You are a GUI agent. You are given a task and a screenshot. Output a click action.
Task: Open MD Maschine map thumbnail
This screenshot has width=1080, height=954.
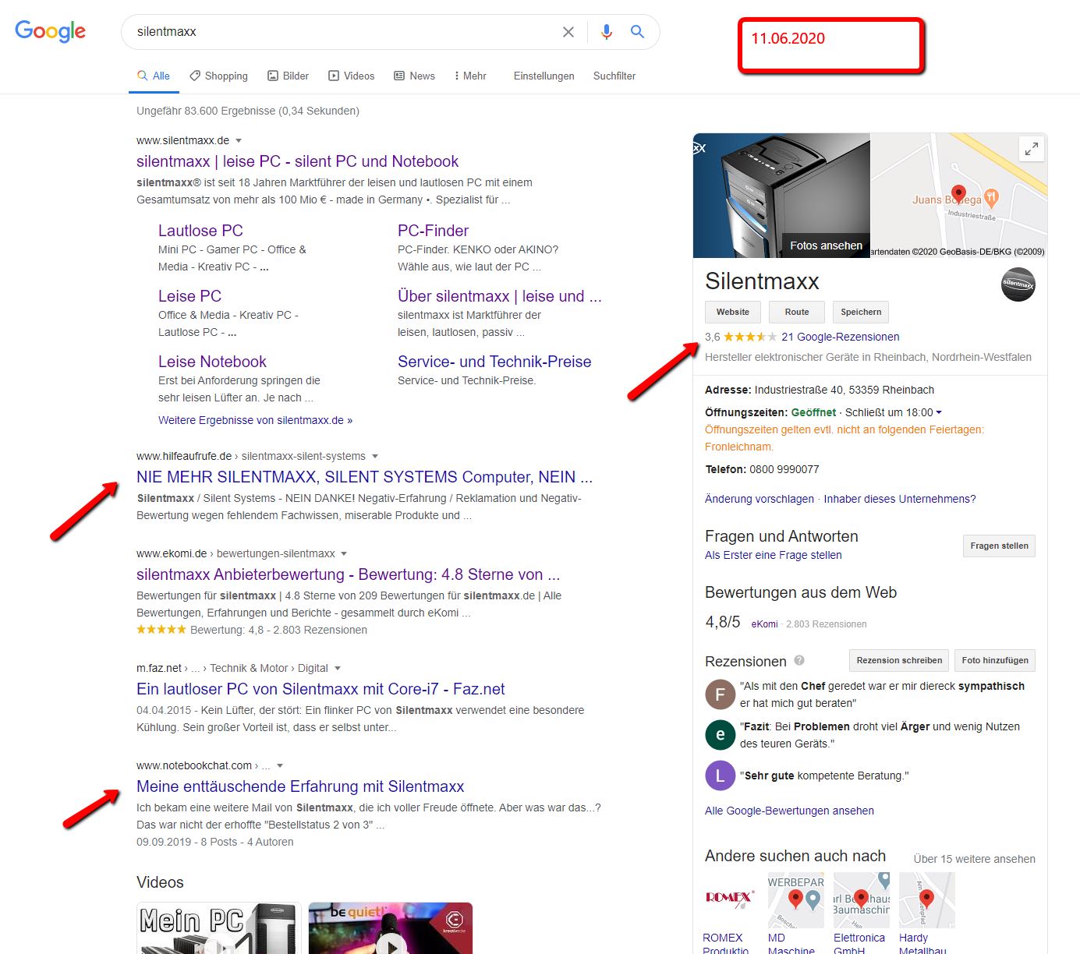pyautogui.click(x=796, y=899)
